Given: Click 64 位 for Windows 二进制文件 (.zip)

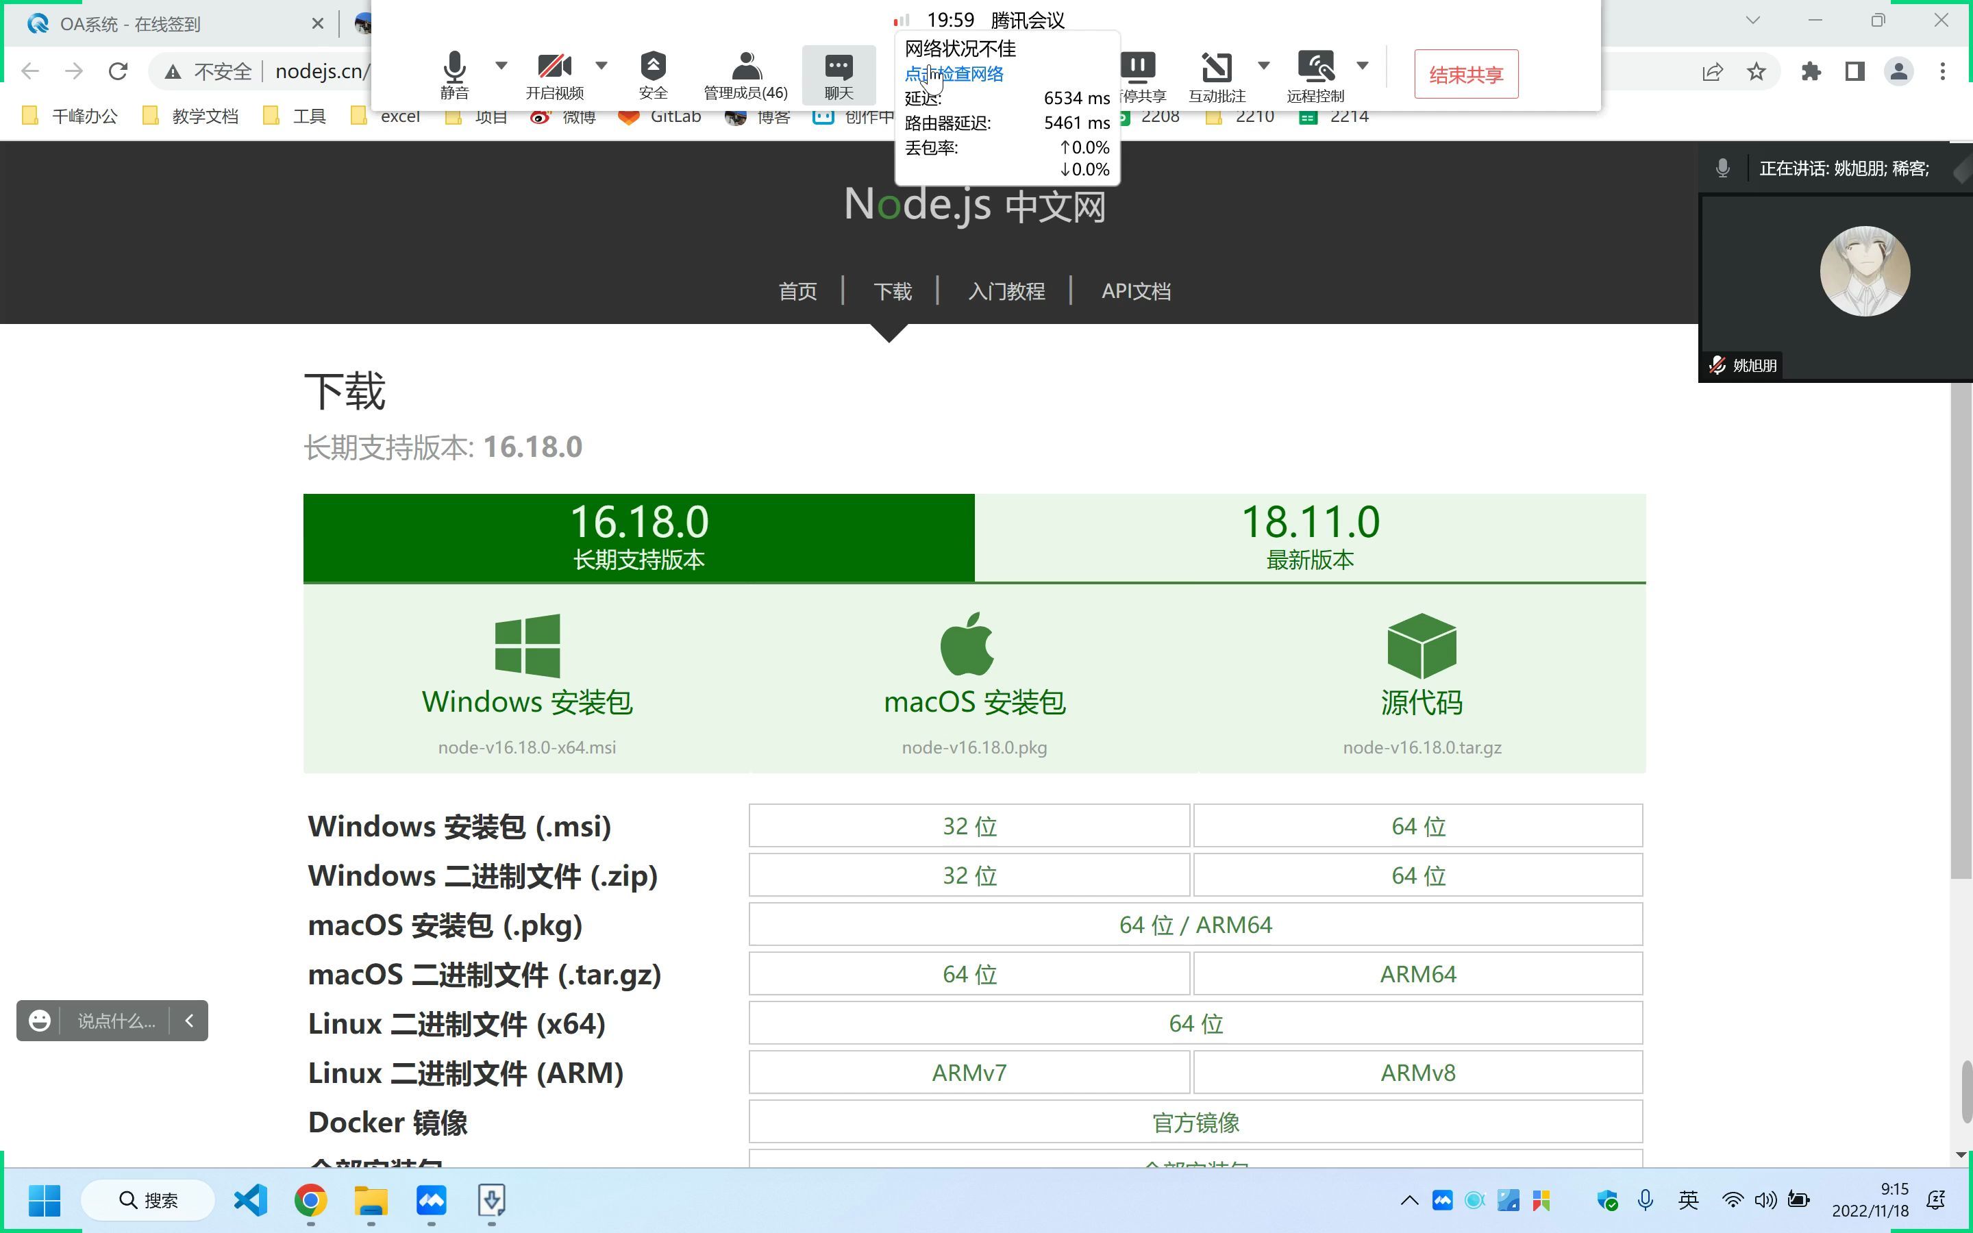Looking at the screenshot, I should coord(1418,875).
